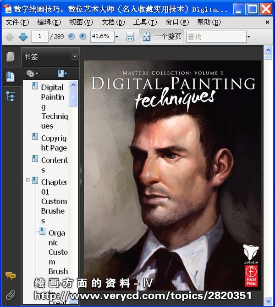Image resolution: width=275 pixels, height=307 pixels.
Task: Open the 工具(T) menu
Action: coord(145,22)
